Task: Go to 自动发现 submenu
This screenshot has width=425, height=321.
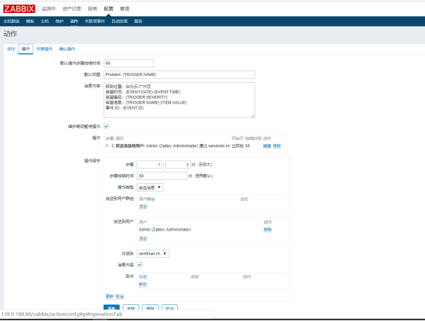Action: pos(120,21)
